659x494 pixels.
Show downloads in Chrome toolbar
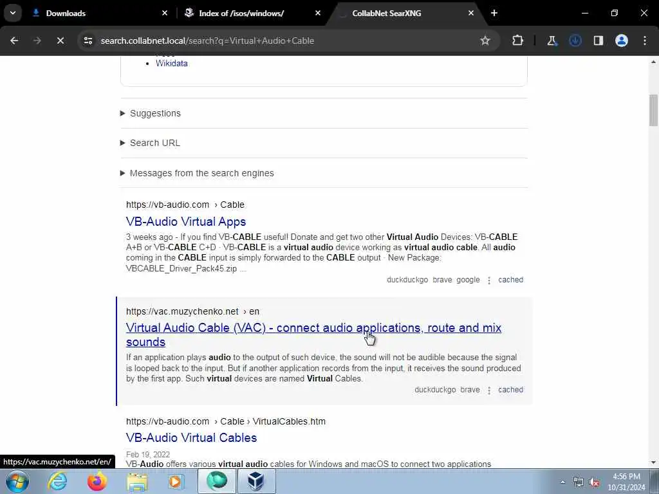tap(575, 41)
